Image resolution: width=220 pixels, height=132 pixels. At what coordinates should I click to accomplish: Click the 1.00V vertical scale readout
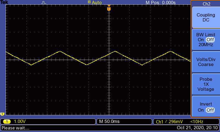coord(20,122)
